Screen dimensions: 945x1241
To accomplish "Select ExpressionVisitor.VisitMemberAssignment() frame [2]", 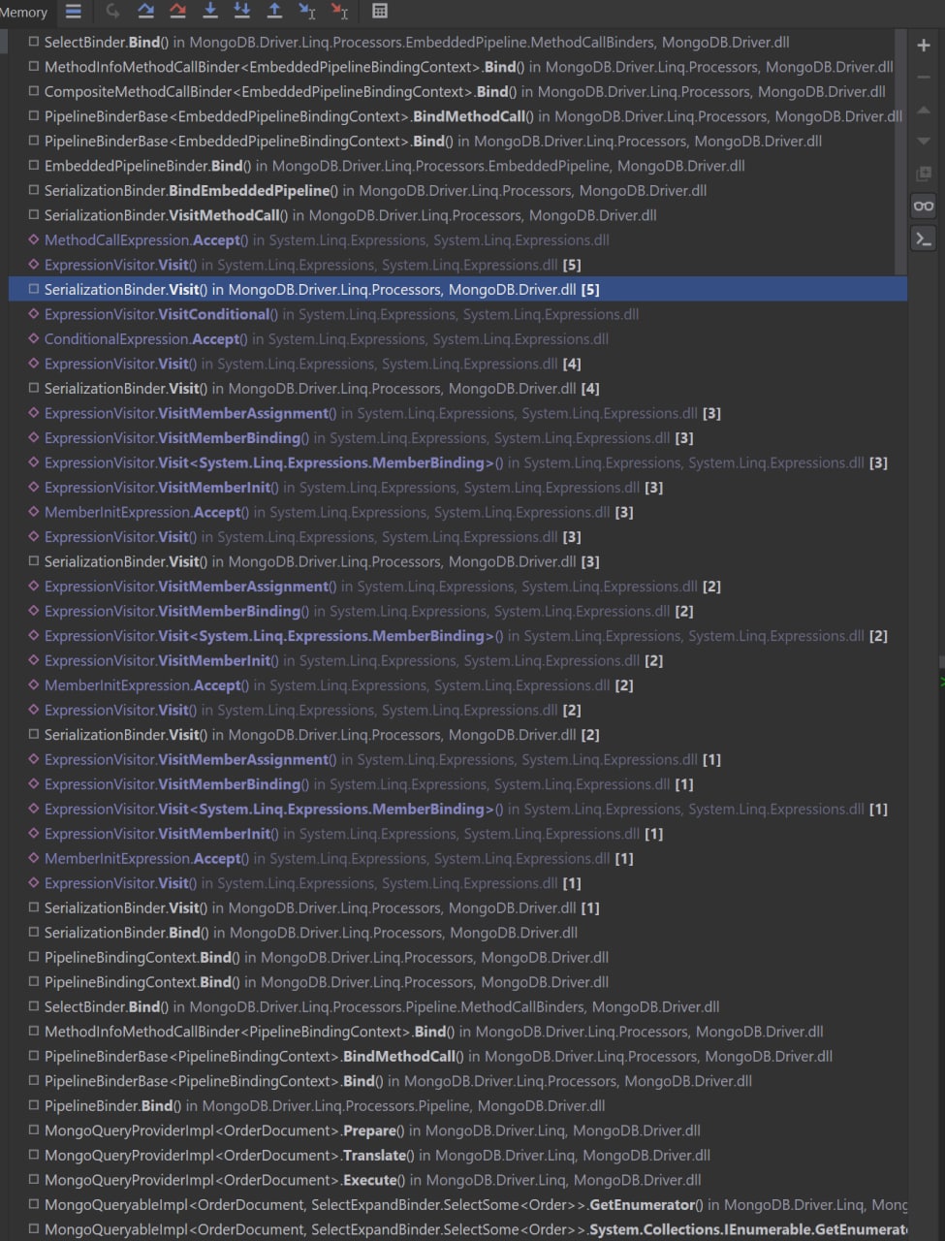I will [457, 587].
